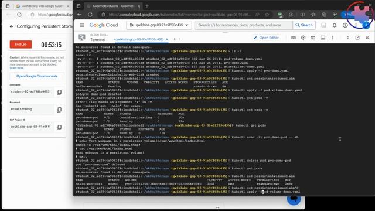Open browser collections icon

click(x=324, y=15)
